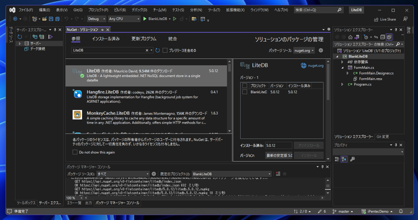Open the Any CPU platform dropdown
The width and height of the screenshot is (418, 220).
point(124,19)
